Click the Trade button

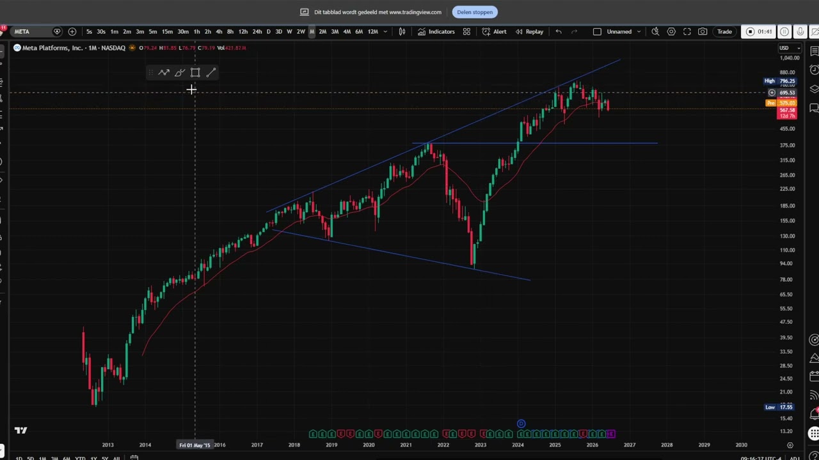coord(724,31)
